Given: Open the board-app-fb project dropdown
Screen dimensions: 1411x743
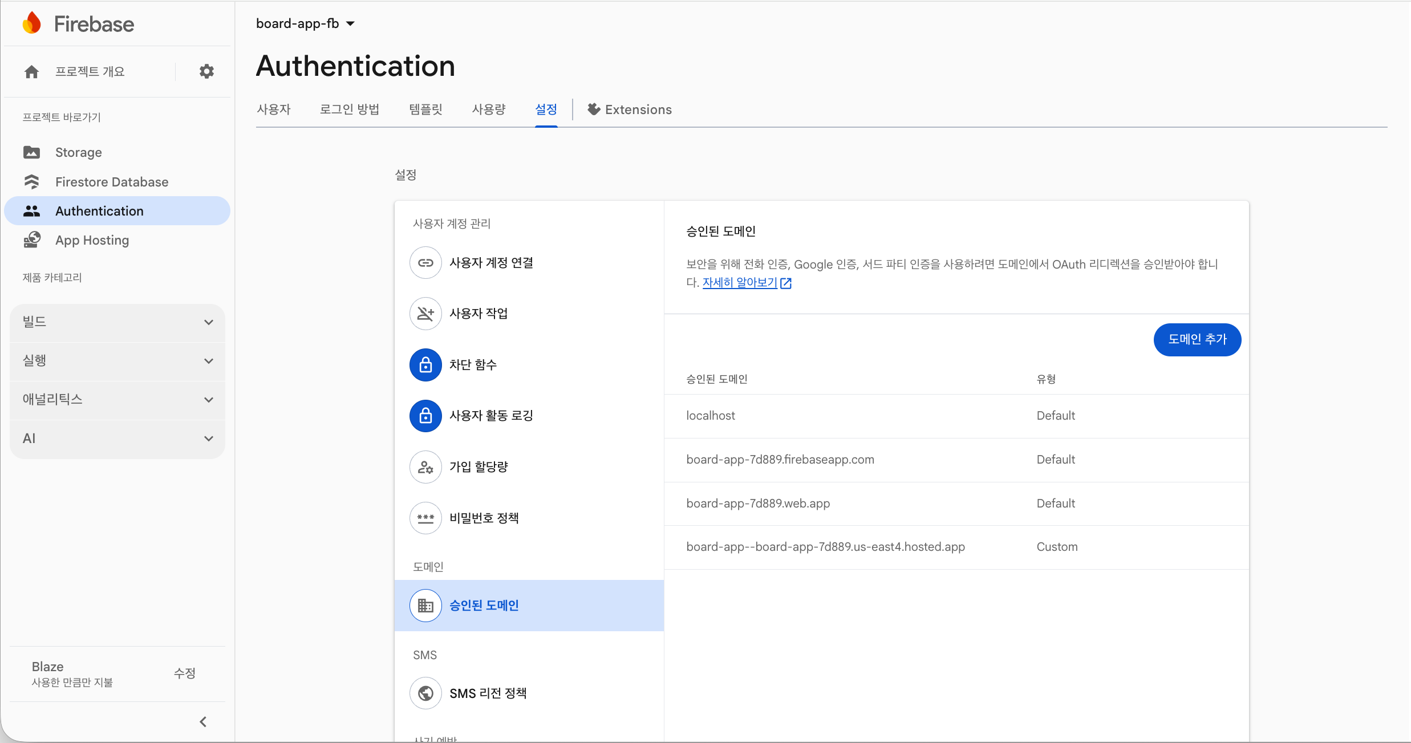Looking at the screenshot, I should click(x=305, y=23).
